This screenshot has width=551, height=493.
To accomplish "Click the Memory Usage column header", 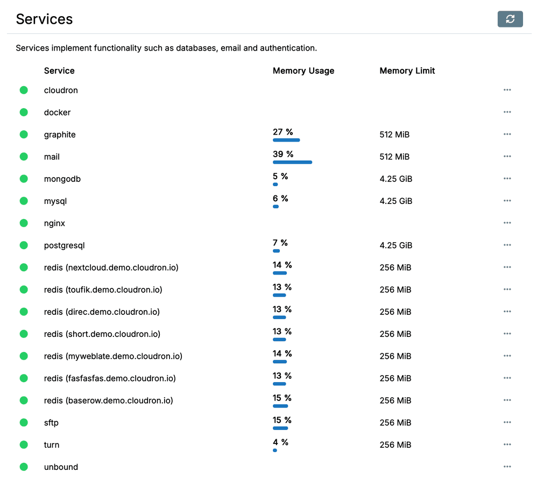I will point(303,71).
